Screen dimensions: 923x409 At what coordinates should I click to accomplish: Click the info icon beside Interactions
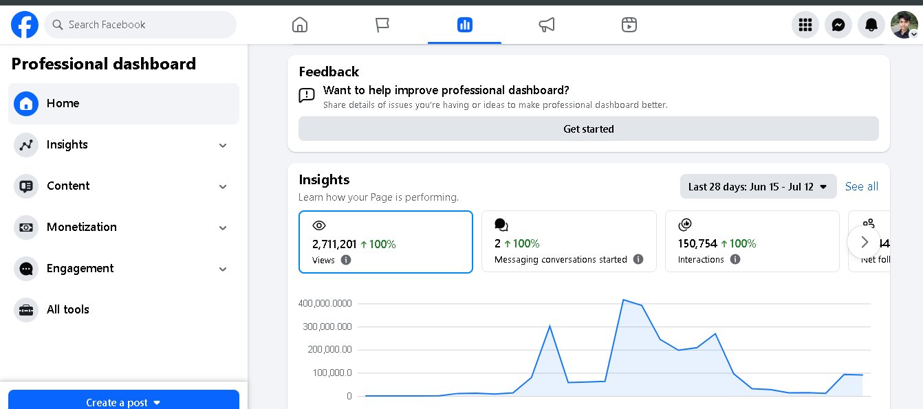pyautogui.click(x=735, y=259)
